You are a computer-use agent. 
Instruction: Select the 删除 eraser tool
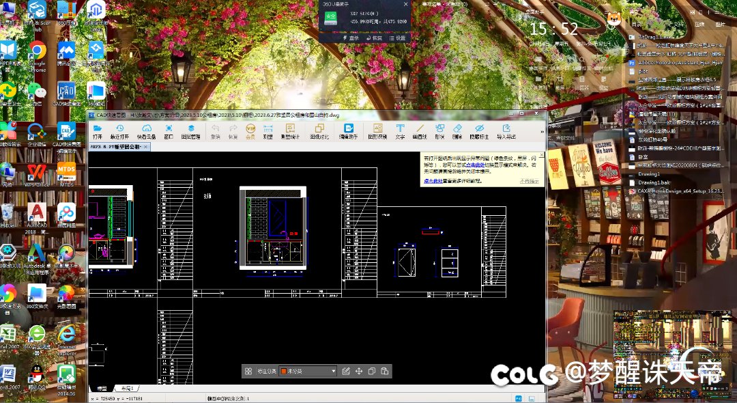[x=457, y=130]
